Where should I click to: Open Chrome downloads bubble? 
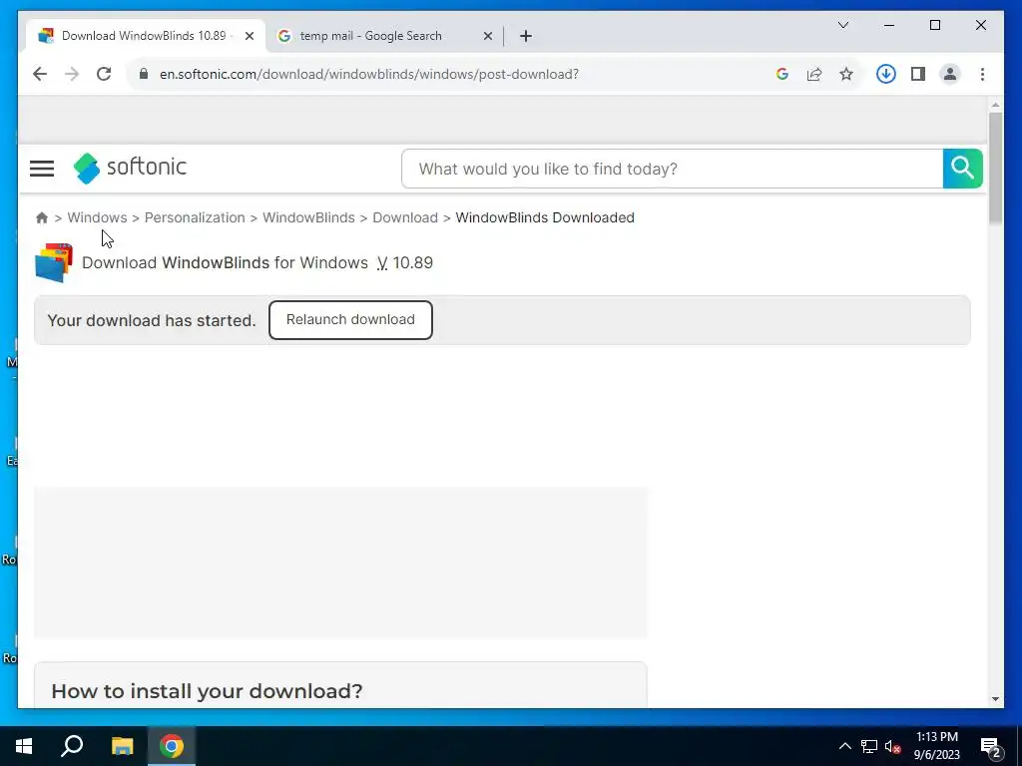click(x=886, y=74)
